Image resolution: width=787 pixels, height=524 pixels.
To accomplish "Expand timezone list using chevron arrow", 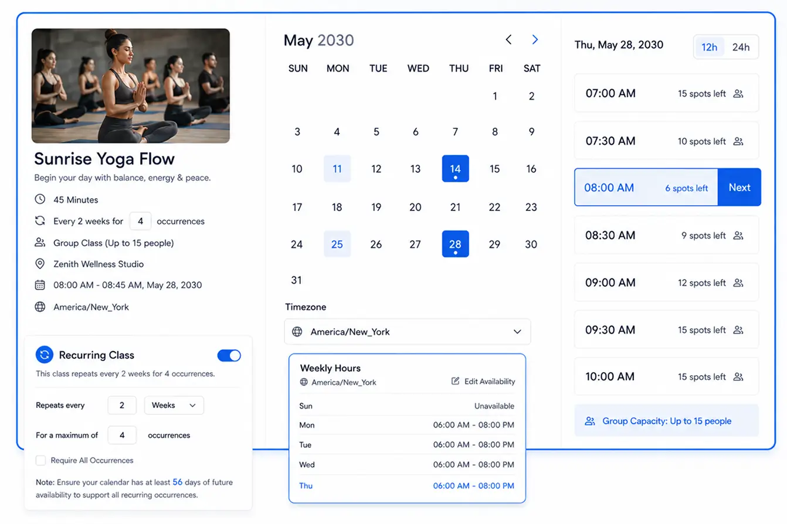I will (517, 332).
